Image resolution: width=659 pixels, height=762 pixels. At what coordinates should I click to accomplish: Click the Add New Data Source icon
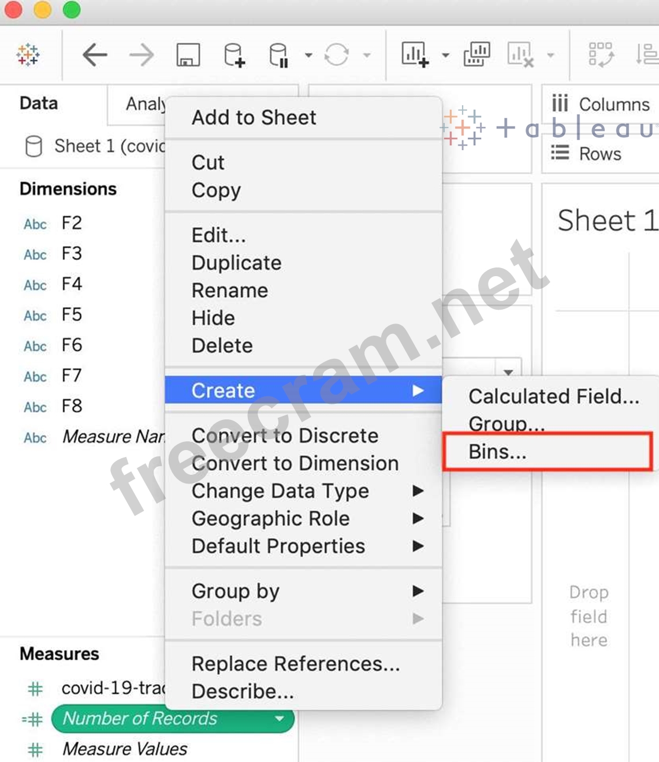coord(234,55)
